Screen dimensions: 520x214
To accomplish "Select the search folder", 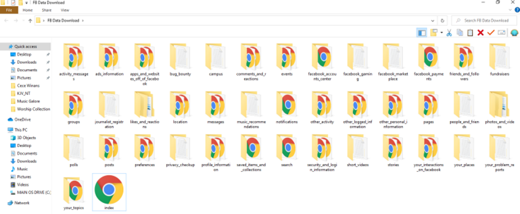I will (x=287, y=150).
